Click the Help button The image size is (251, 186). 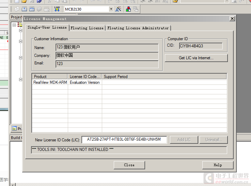click(218, 165)
